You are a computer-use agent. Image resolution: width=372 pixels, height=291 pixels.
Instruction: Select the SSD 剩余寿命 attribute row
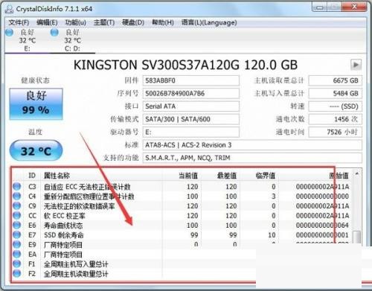point(182,235)
